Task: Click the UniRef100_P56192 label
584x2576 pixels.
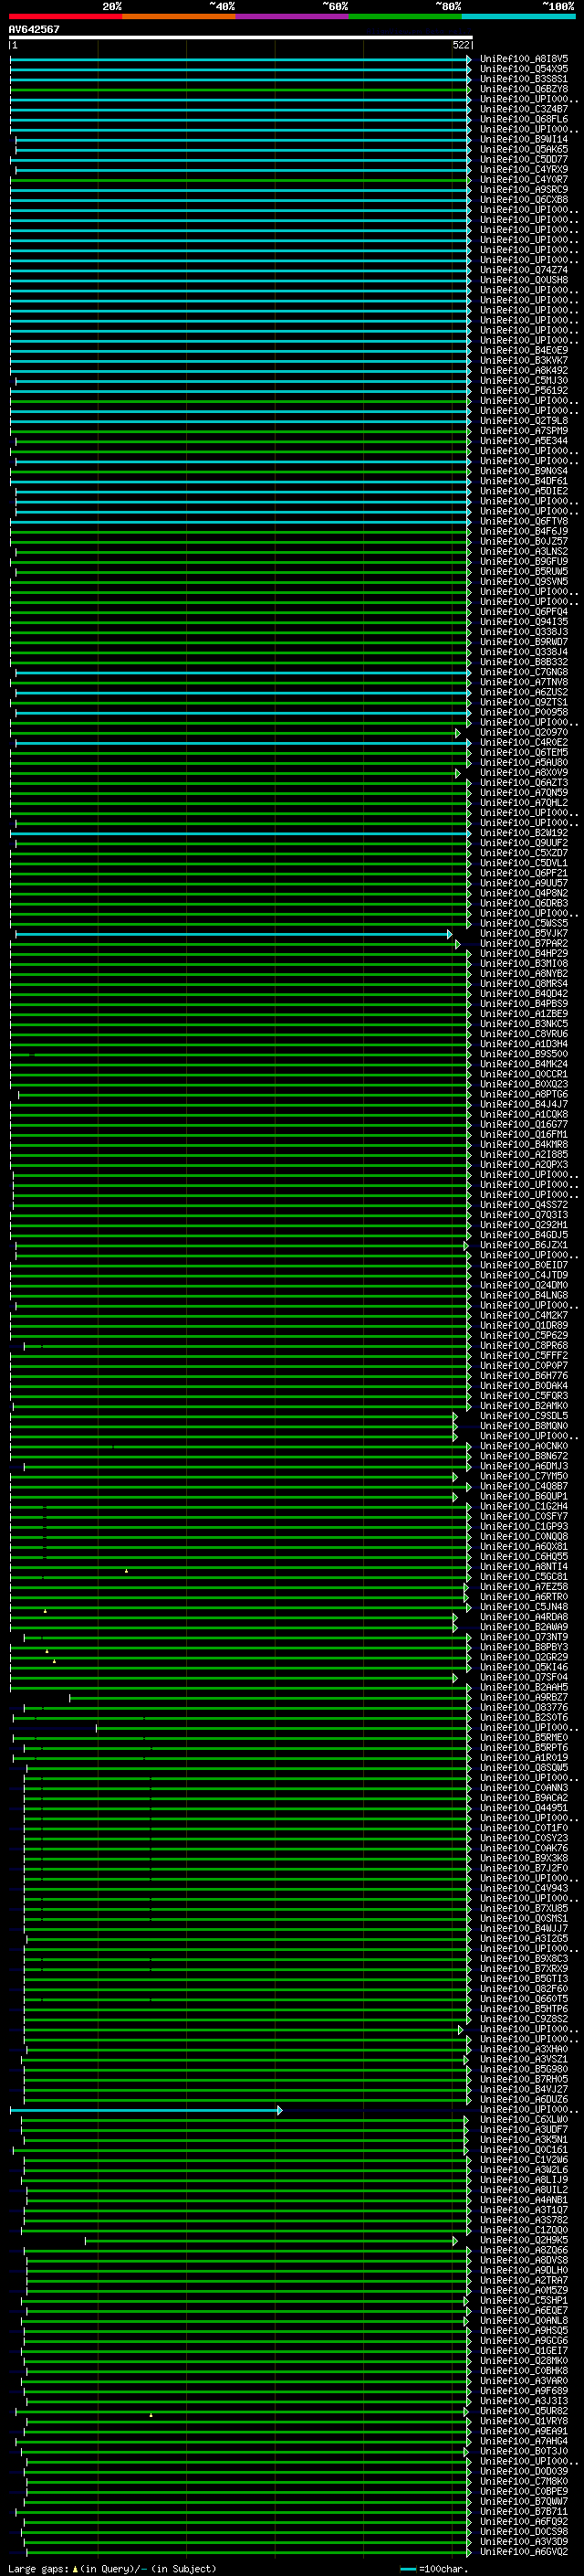Action: [524, 391]
